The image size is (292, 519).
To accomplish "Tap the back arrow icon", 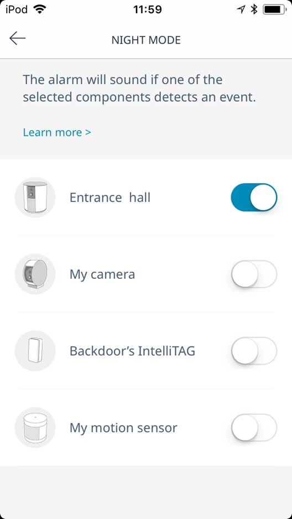I will (18, 38).
